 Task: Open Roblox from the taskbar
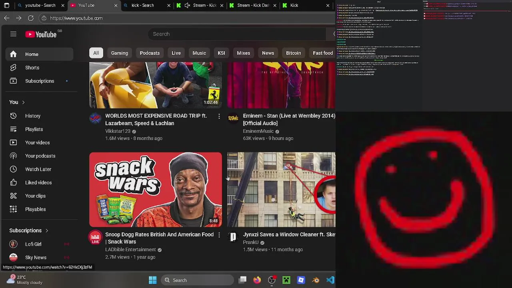301,280
